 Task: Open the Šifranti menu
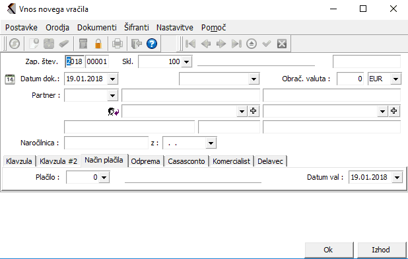[137, 28]
